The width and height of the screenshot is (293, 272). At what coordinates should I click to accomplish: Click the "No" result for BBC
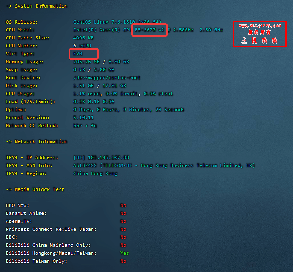[x=123, y=237]
